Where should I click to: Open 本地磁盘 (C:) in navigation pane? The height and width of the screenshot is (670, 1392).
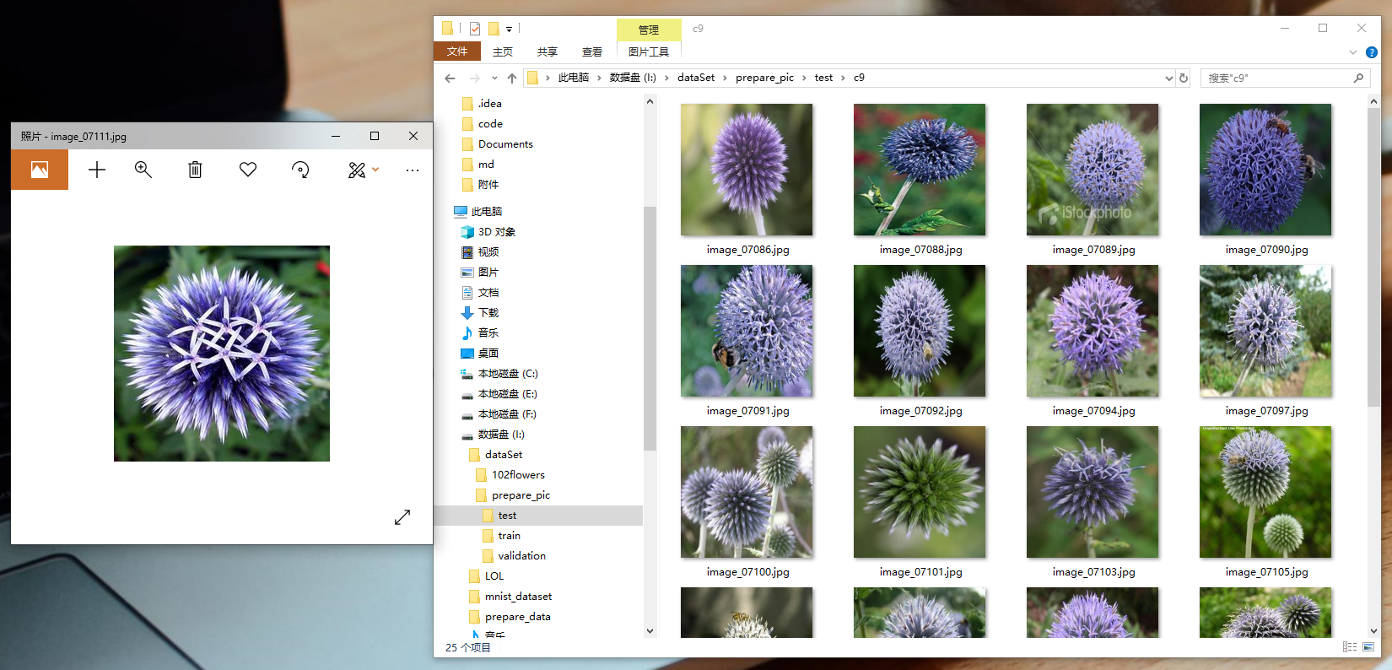(x=508, y=374)
